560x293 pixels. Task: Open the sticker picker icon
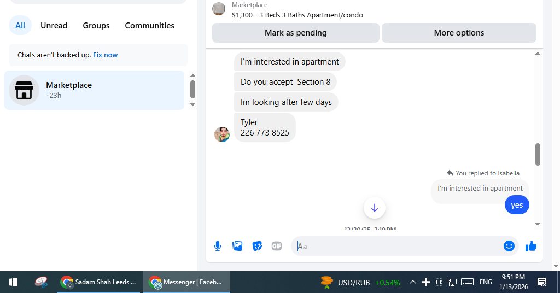(x=257, y=246)
